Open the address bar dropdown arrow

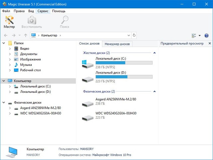click(129, 35)
